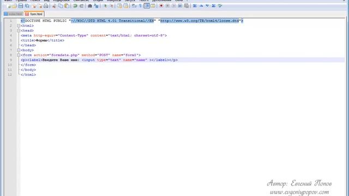Click the DOCTYPE declaration on line 1
The image size is (349, 196).
pos(132,21)
